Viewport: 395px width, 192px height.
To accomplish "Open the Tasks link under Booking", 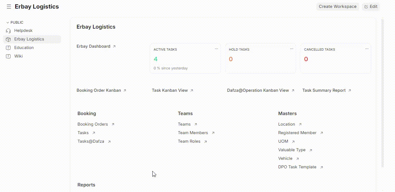I will click(83, 133).
